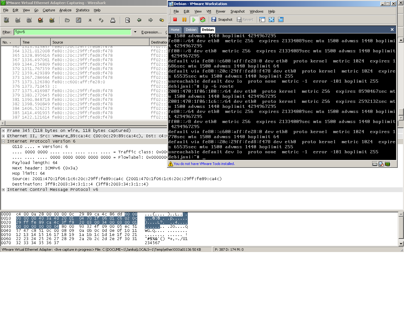The height and width of the screenshot is (323, 404).
Task: Open the find packet tool
Action: coord(128,20)
